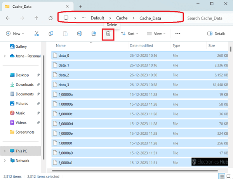Select the f_00000e file

(140, 134)
